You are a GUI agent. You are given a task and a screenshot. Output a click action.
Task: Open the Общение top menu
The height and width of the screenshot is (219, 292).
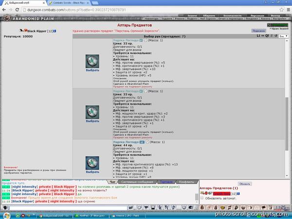pos(209,16)
